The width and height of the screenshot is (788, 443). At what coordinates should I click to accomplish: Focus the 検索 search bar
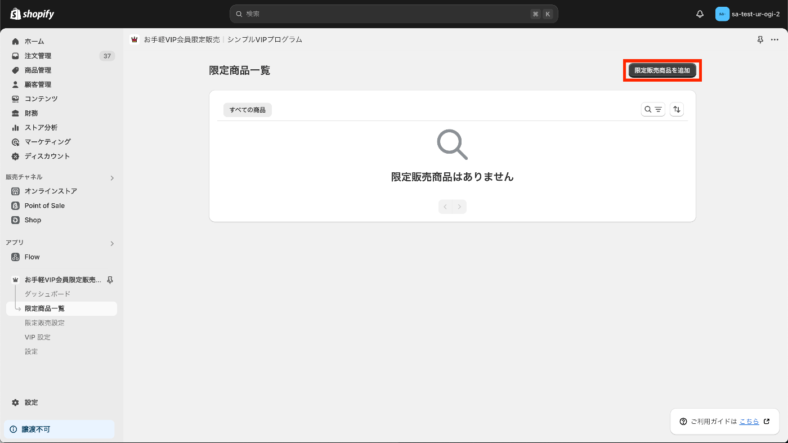click(393, 14)
